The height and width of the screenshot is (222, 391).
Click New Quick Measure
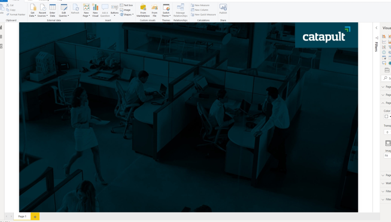[x=203, y=14]
